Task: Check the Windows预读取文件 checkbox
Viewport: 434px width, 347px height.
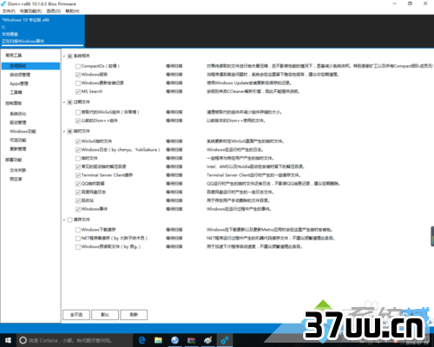Action: 77,247
